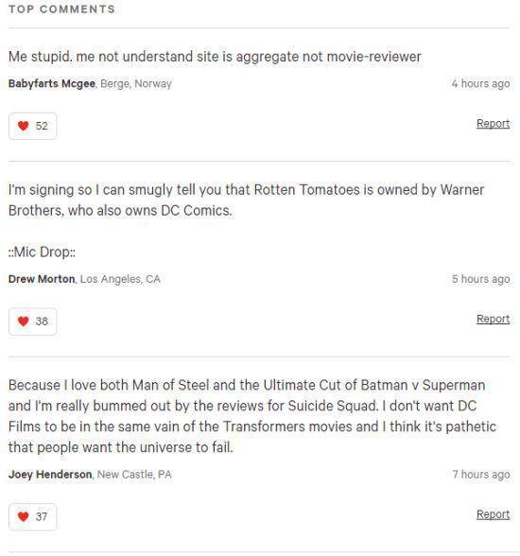The width and height of the screenshot is (520, 556).
Task: Select the 5 hours ago timestamp
Action: pyautogui.click(x=480, y=279)
